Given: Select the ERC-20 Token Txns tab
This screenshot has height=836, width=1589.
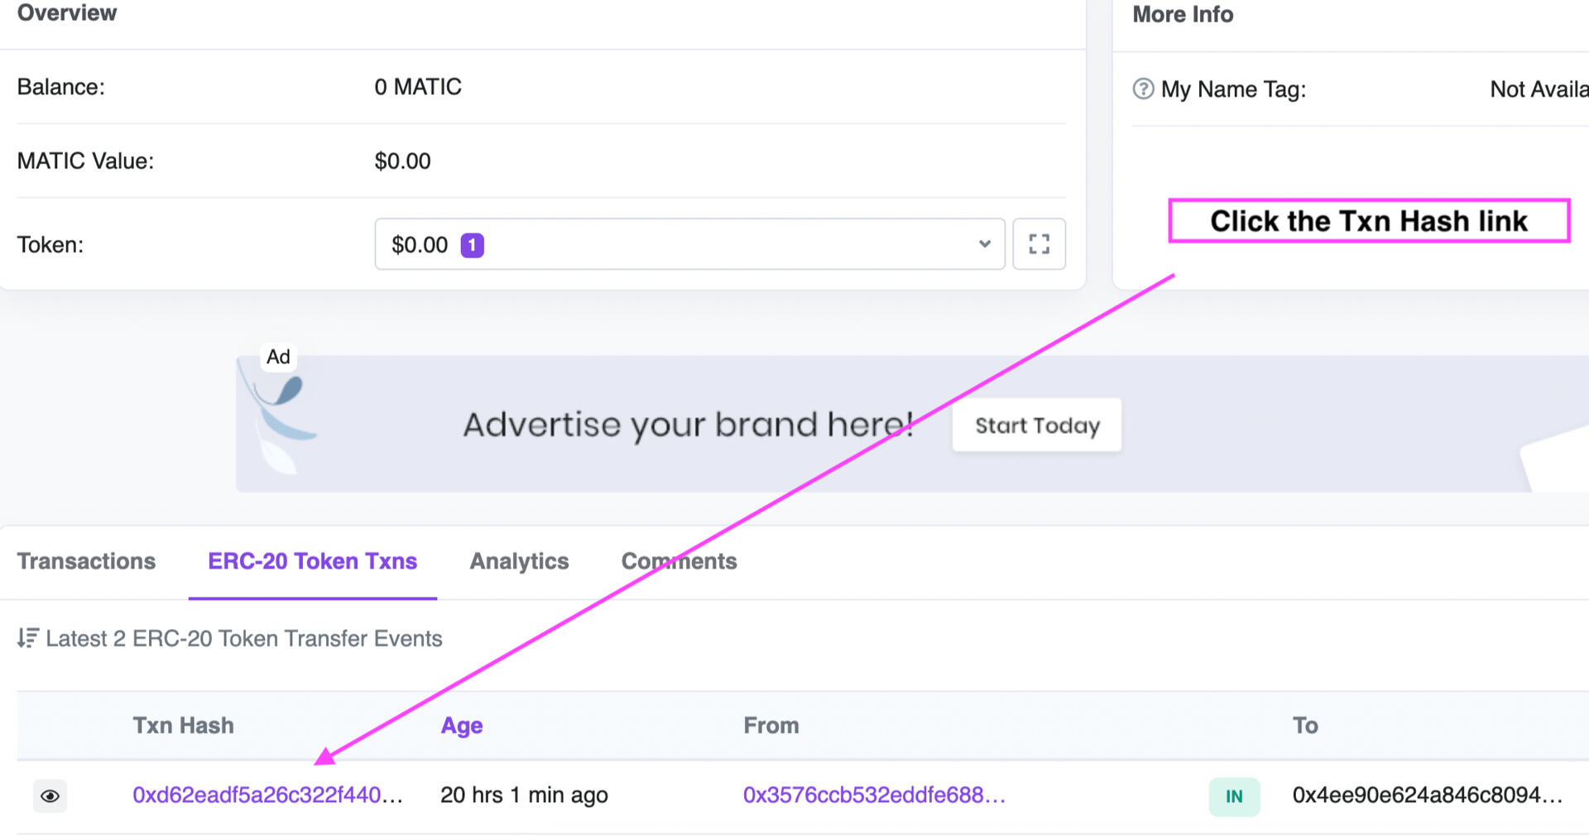Looking at the screenshot, I should 312,561.
